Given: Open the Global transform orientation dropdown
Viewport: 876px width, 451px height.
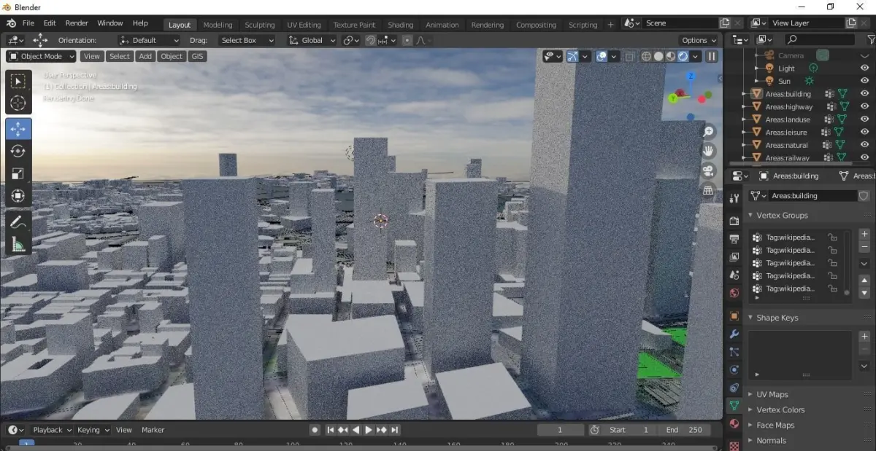Looking at the screenshot, I should point(312,40).
